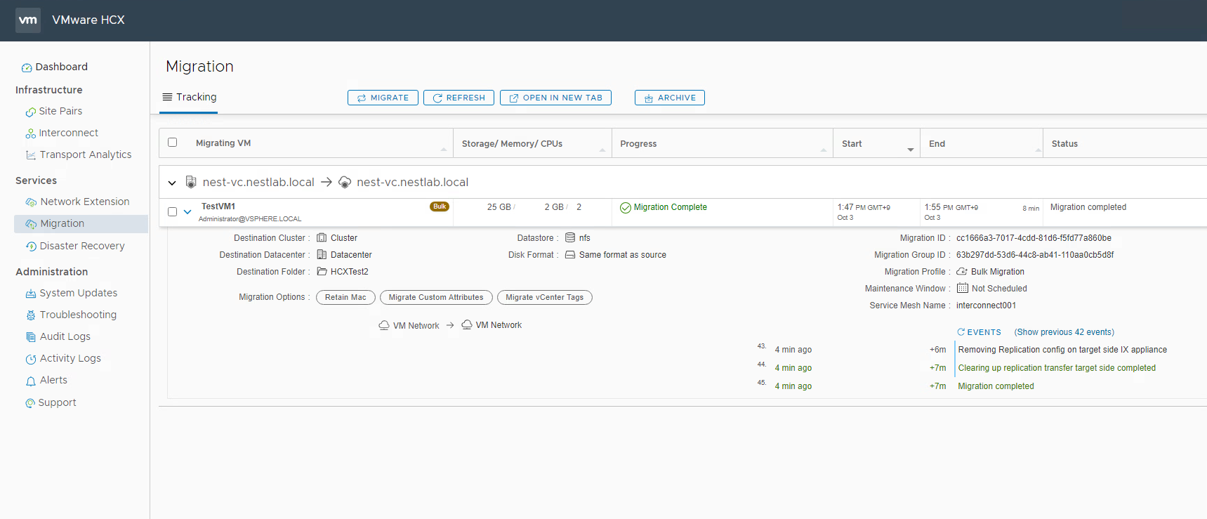The height and width of the screenshot is (519, 1207).
Task: Click Removing Replication config event entry
Action: (1062, 350)
